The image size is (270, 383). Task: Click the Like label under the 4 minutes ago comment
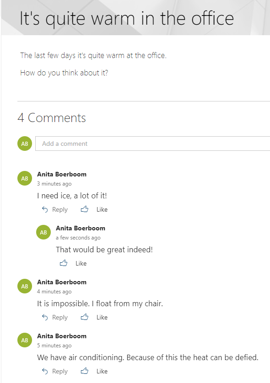[x=102, y=317]
